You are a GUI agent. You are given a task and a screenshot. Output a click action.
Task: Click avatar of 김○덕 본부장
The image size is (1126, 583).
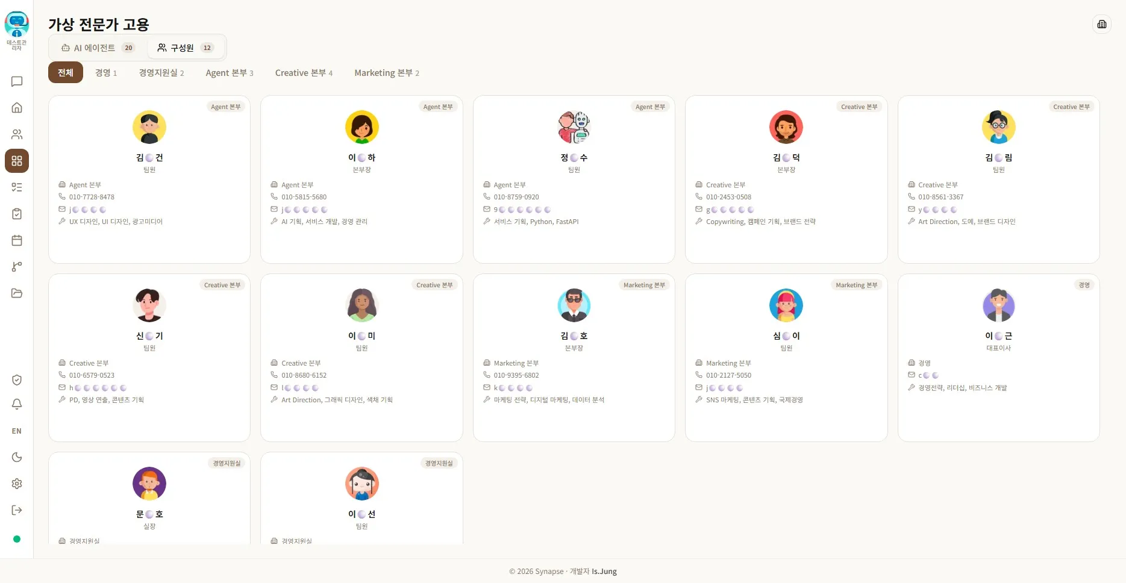pos(786,127)
